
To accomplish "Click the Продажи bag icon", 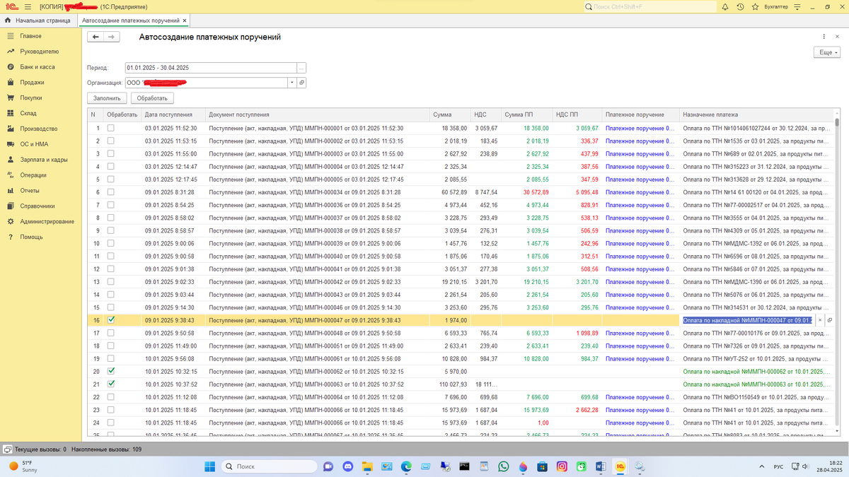I will (x=11, y=83).
